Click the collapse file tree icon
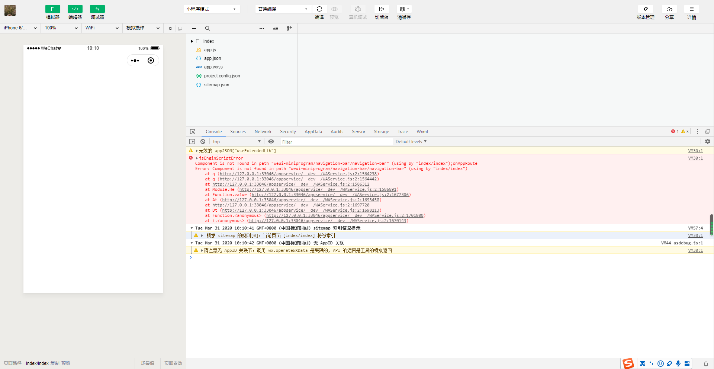This screenshot has width=714, height=369. pyautogui.click(x=276, y=28)
